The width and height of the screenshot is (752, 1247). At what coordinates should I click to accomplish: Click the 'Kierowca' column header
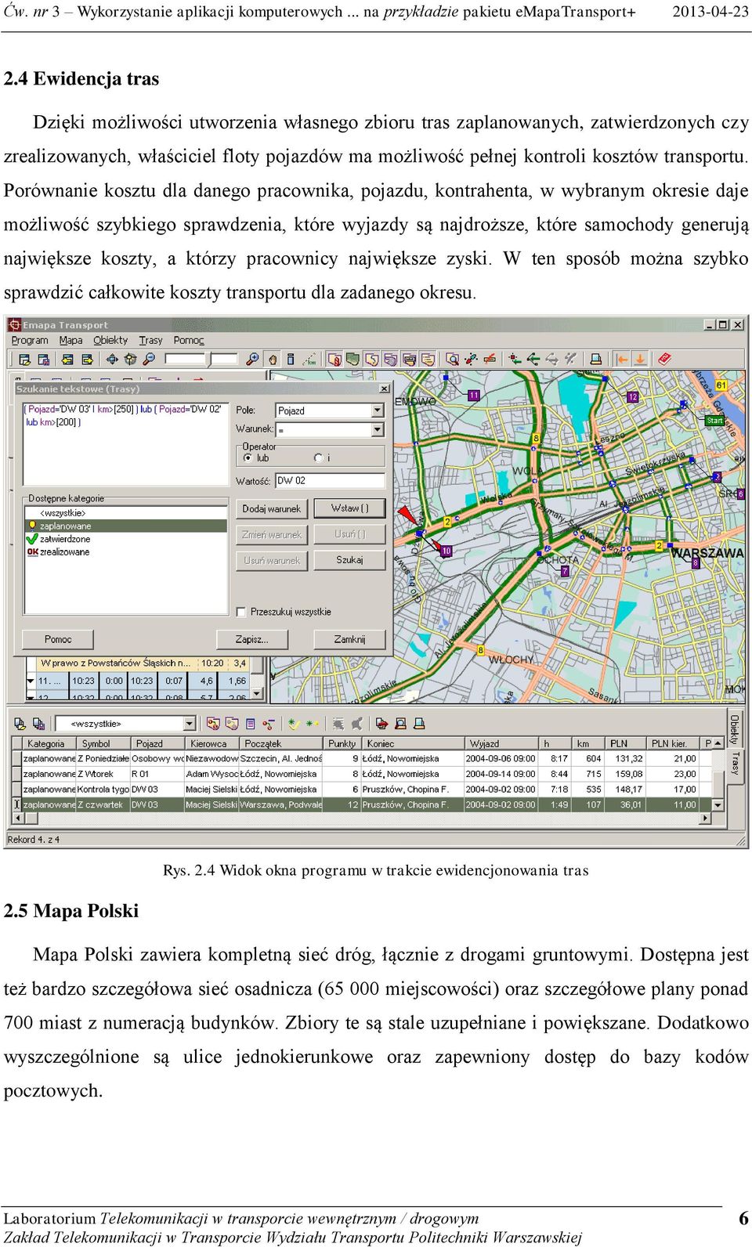[x=211, y=743]
